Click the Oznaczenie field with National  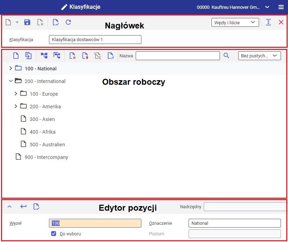(x=234, y=223)
